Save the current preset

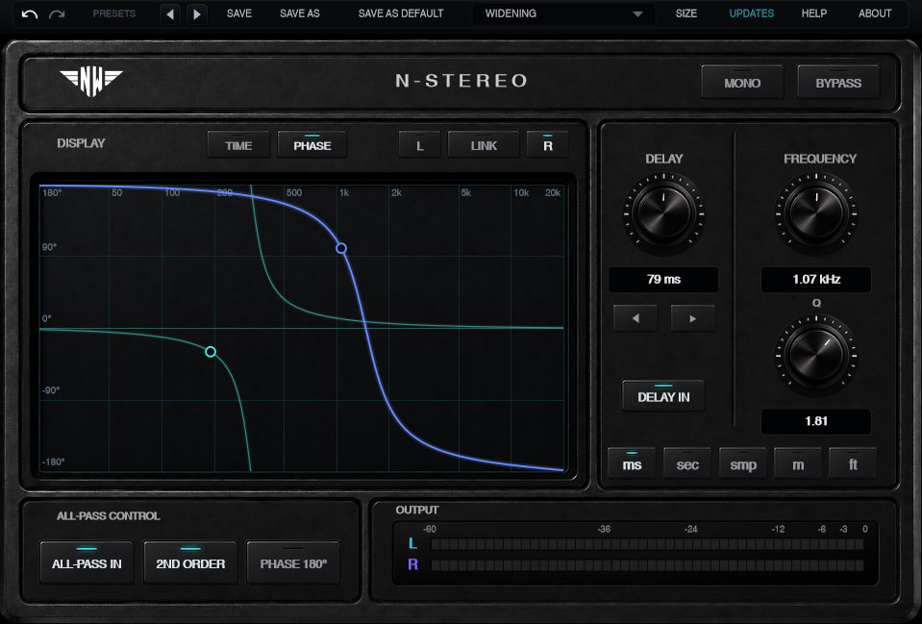point(239,13)
